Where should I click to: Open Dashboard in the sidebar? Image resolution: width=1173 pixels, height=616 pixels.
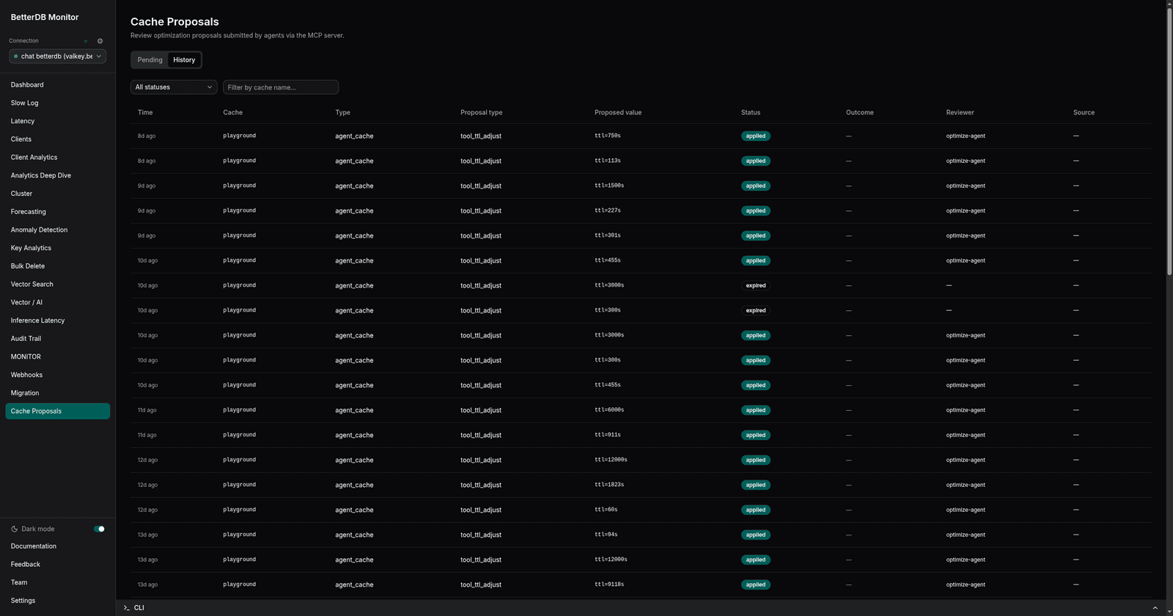[x=57, y=85]
